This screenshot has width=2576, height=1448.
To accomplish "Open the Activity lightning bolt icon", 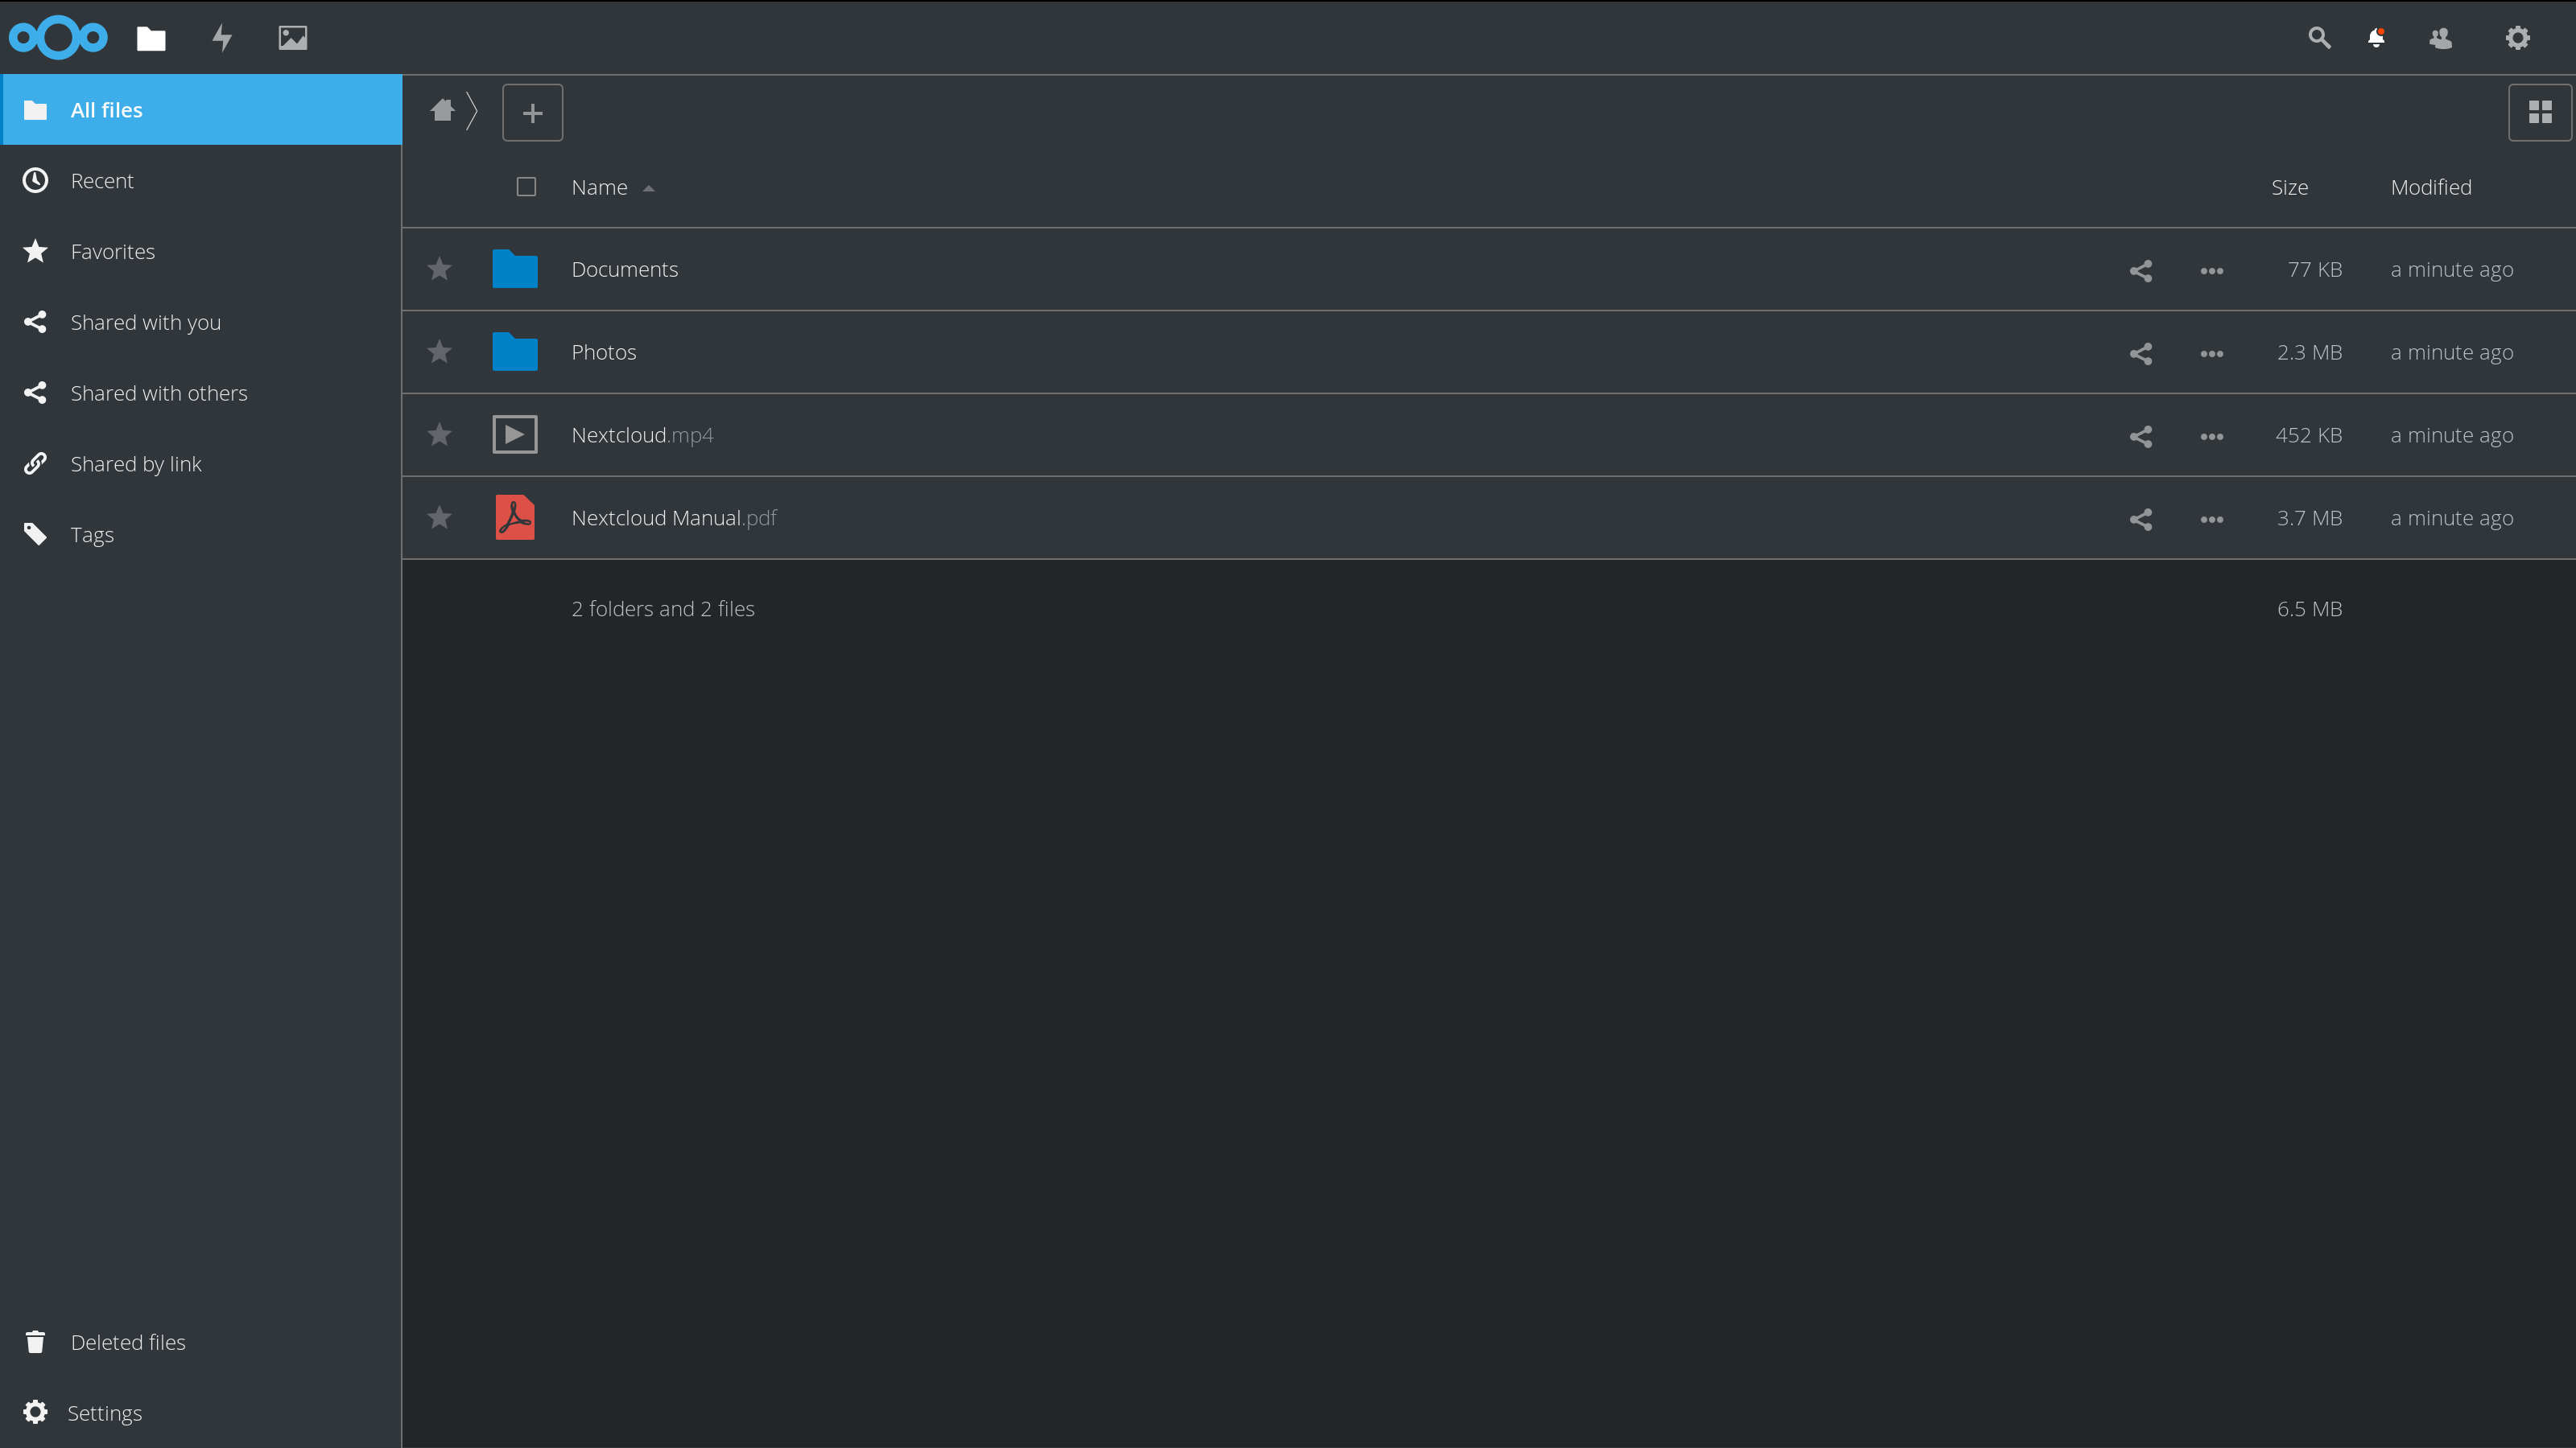I will [x=222, y=38].
